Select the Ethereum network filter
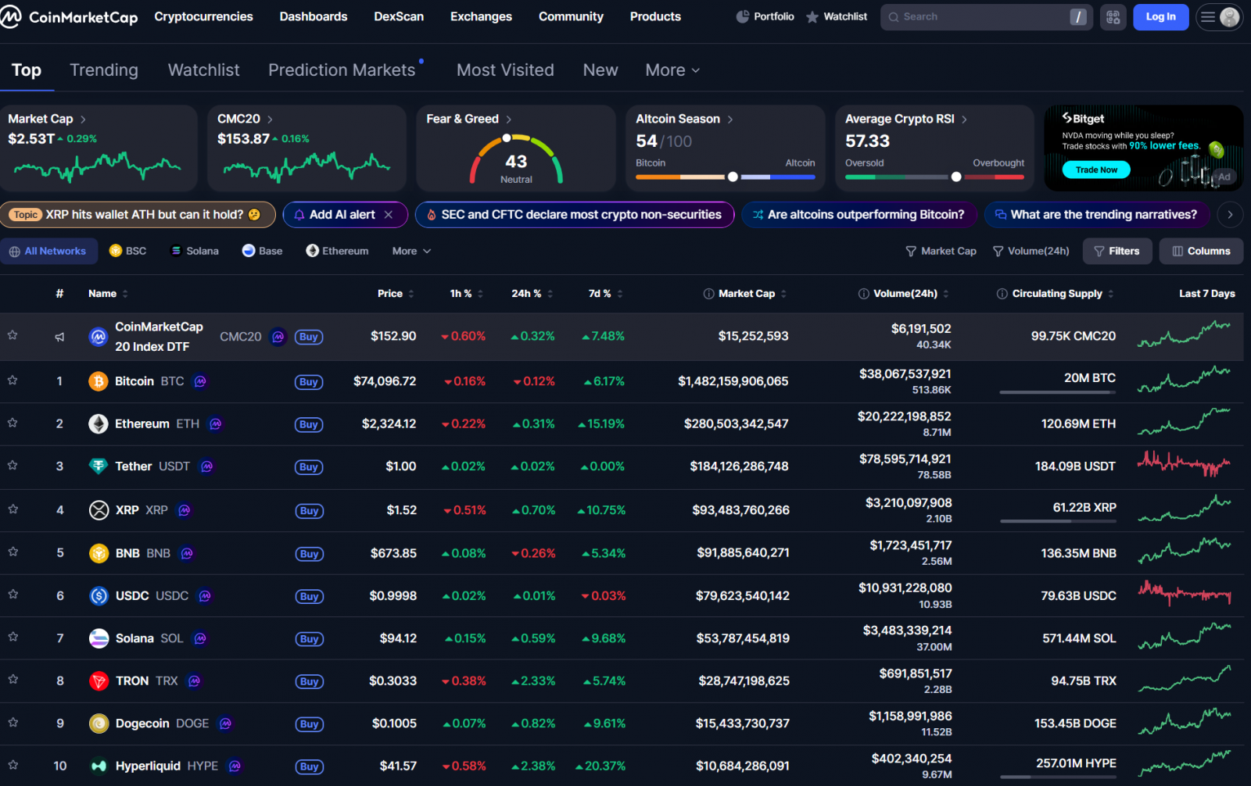The height and width of the screenshot is (786, 1251). (336, 251)
